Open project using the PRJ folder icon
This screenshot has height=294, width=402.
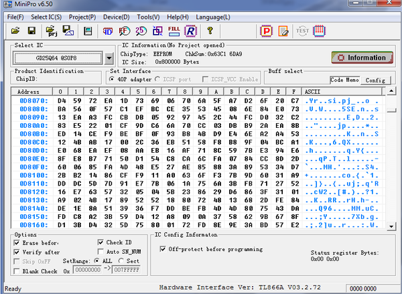coord(52,31)
